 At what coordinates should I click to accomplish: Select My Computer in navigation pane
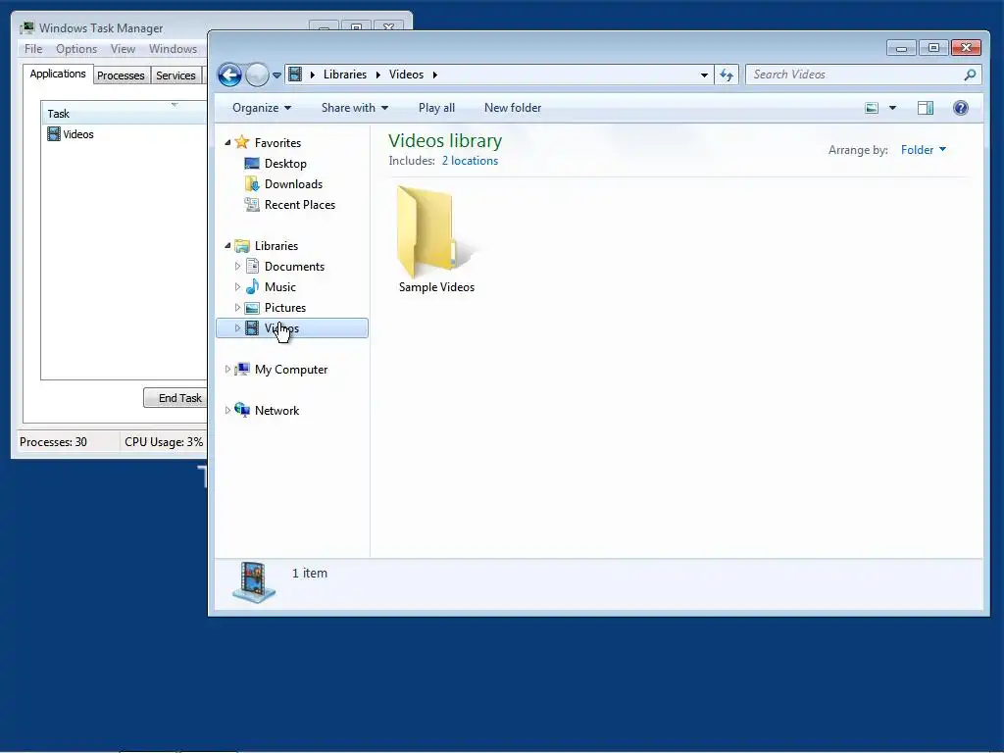290,370
